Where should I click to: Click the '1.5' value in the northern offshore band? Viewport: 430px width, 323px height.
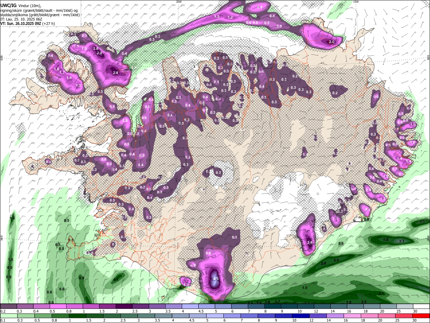tap(217, 16)
